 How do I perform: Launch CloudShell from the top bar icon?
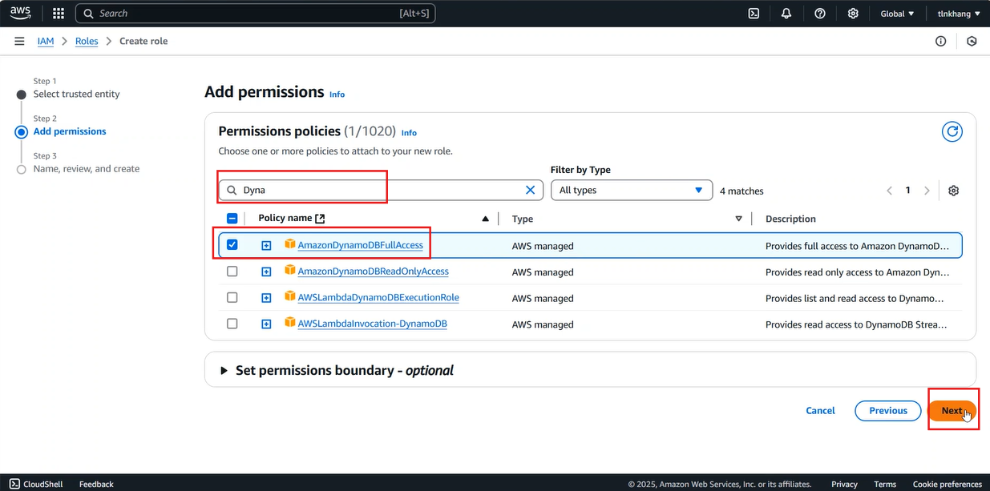(754, 14)
